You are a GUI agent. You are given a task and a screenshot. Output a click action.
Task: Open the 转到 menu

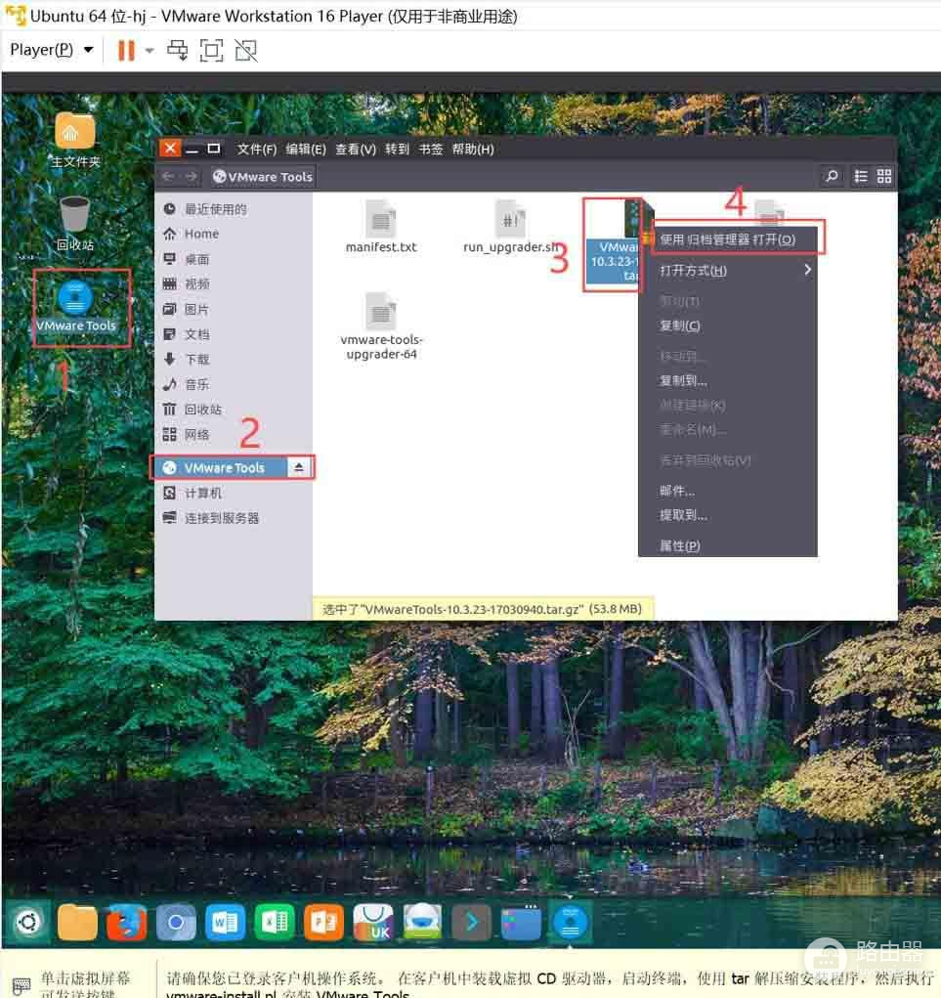pyautogui.click(x=397, y=149)
